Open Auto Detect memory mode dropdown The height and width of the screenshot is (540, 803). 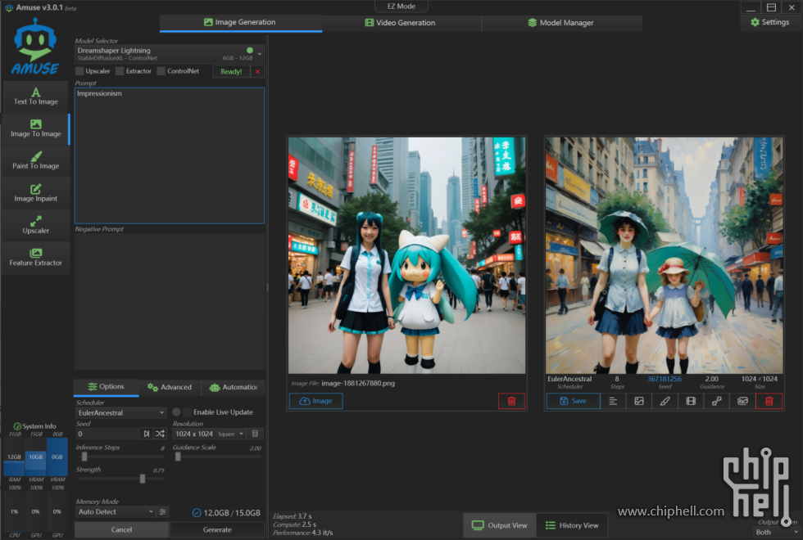click(116, 512)
